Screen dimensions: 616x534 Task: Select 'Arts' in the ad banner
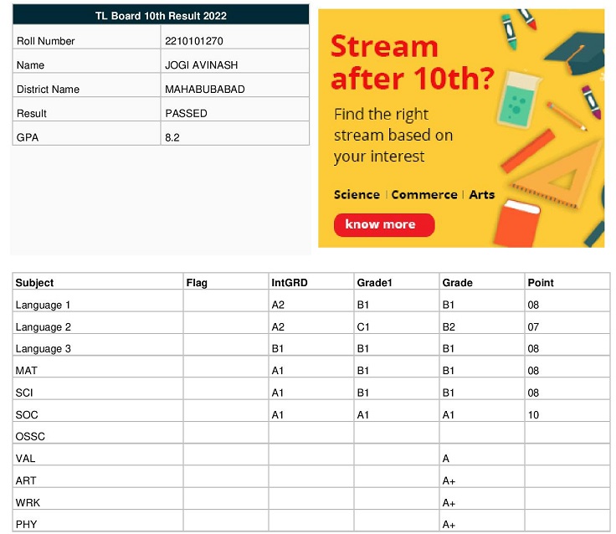point(481,194)
